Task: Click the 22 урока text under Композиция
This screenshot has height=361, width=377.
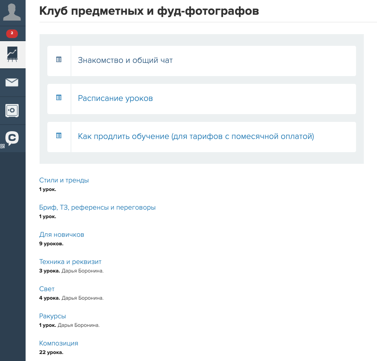Action: (51, 352)
